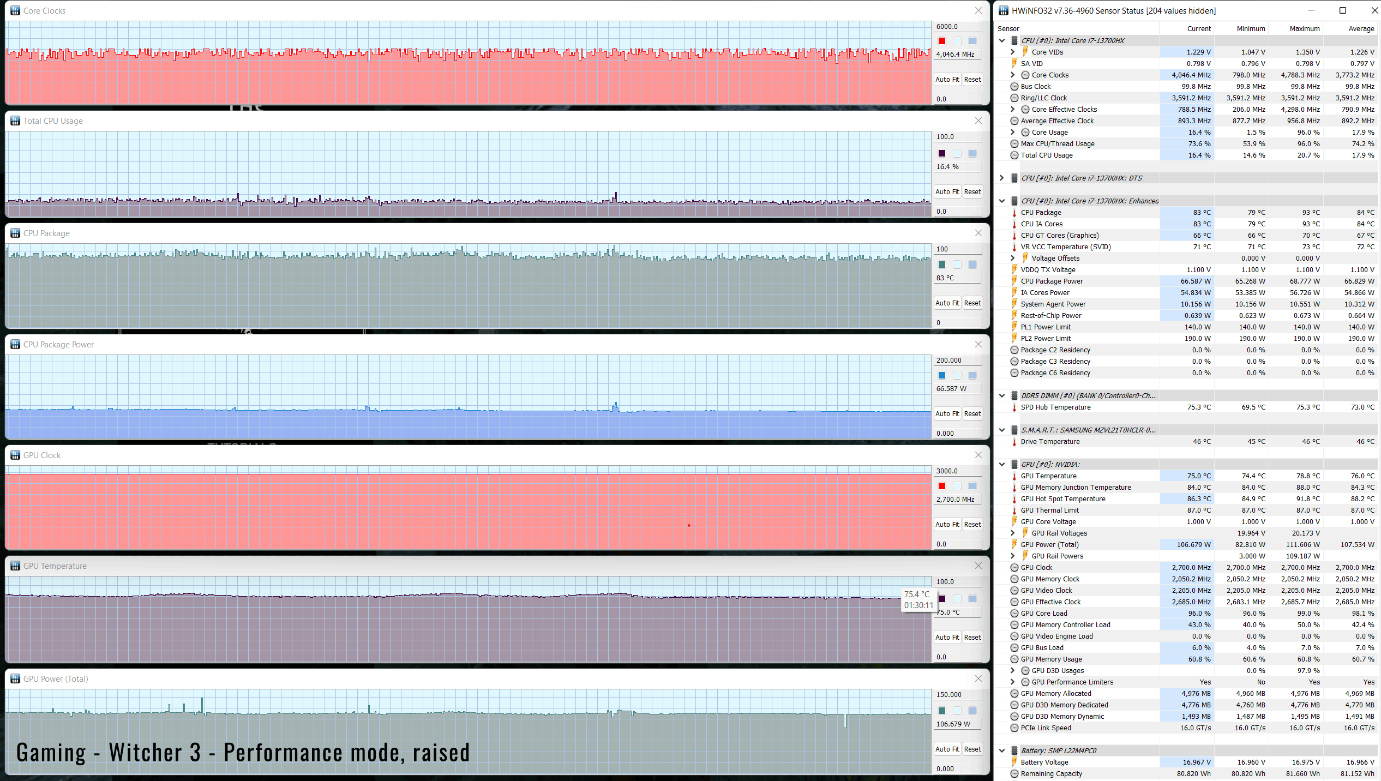Close the GPU Temperature graph window
This screenshot has height=781, width=1381.
pos(978,566)
